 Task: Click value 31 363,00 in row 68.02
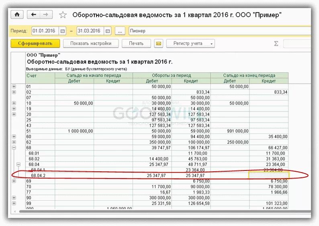pyautogui.click(x=275, y=159)
